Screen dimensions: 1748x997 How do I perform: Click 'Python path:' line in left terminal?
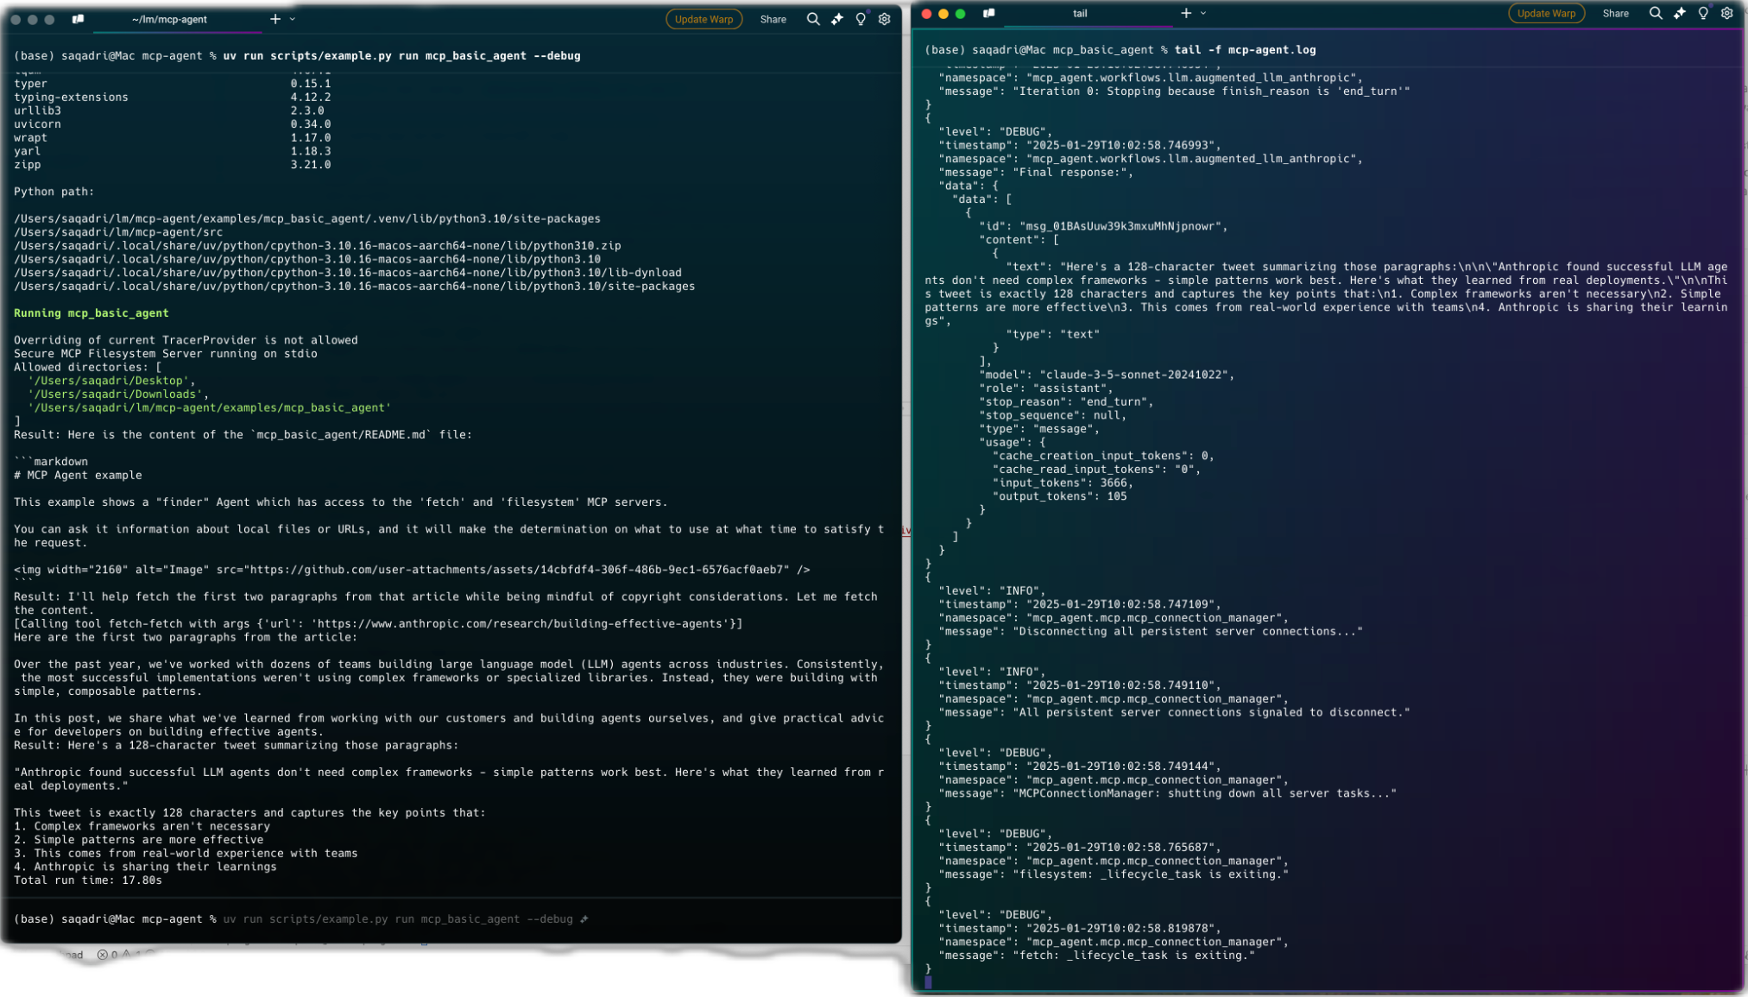[54, 192]
